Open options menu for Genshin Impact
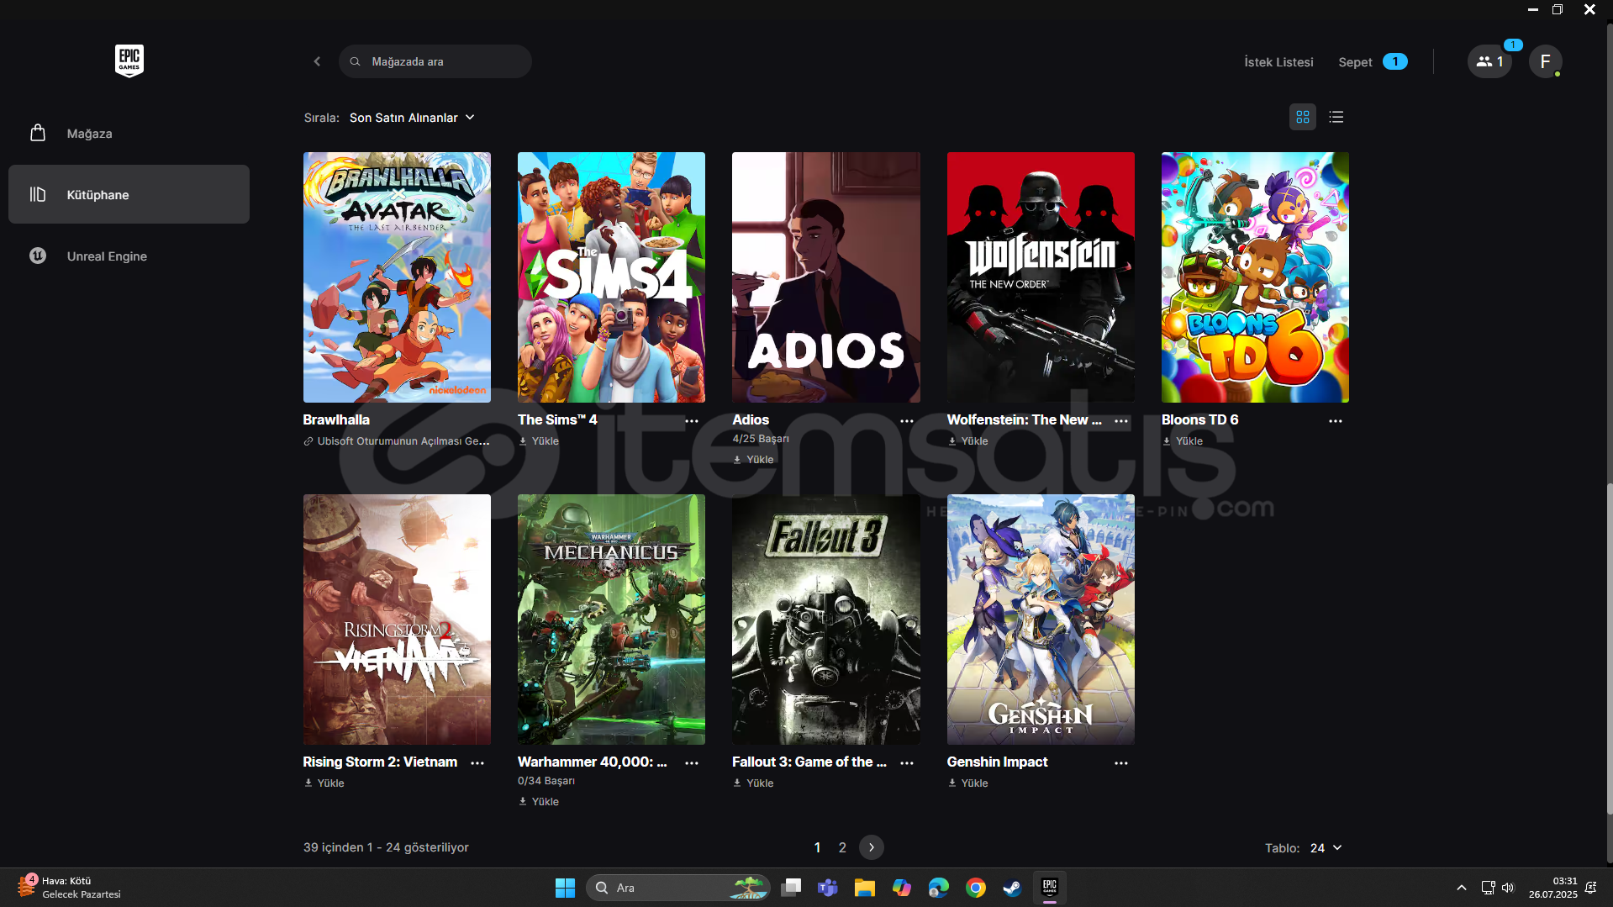 click(1121, 763)
